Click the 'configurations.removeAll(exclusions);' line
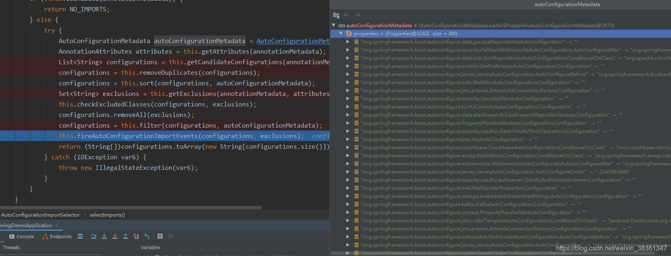The image size is (671, 256). [126, 115]
